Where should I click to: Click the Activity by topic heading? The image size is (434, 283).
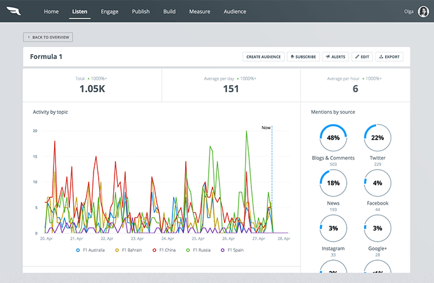(50, 112)
